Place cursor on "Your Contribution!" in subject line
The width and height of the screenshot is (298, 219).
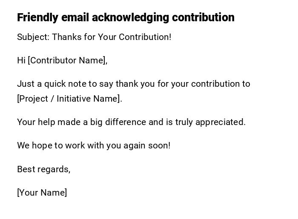[135, 37]
